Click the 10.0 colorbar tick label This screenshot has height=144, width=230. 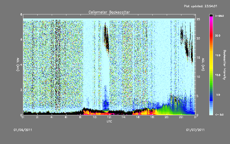pyautogui.click(x=218, y=75)
